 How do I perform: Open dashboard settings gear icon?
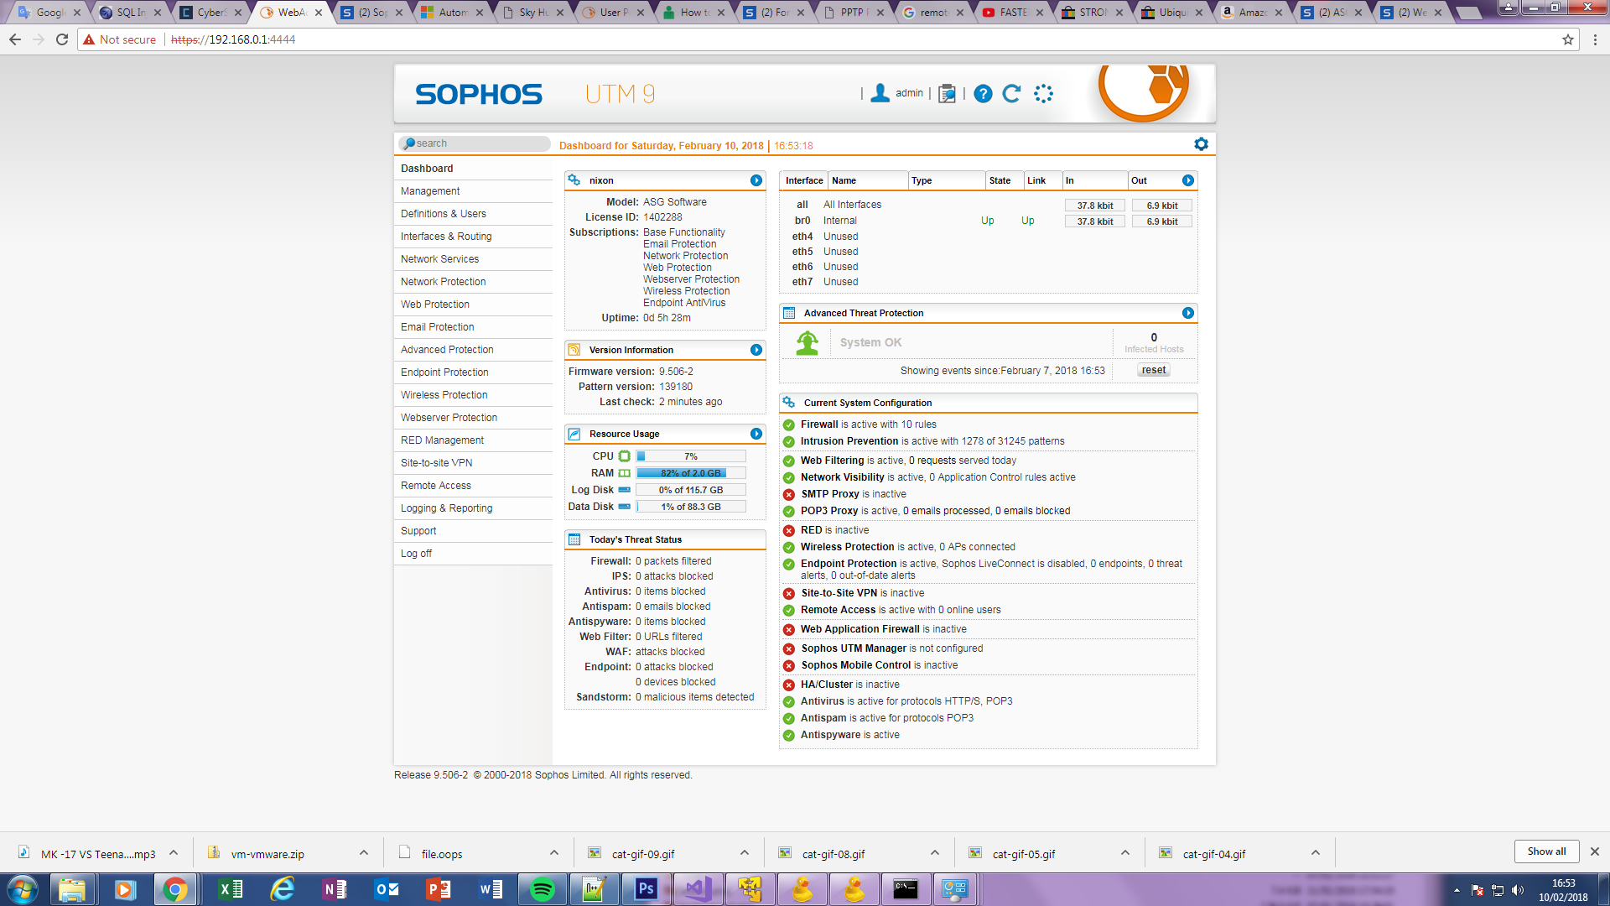tap(1201, 144)
